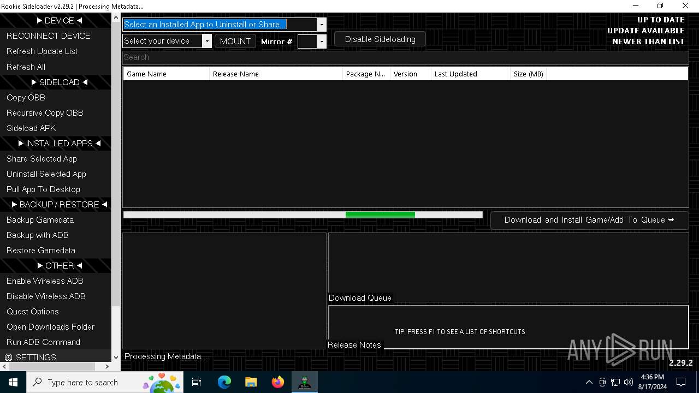
Task: Collapse the BACKUP / RESTORE section
Action: (x=59, y=204)
